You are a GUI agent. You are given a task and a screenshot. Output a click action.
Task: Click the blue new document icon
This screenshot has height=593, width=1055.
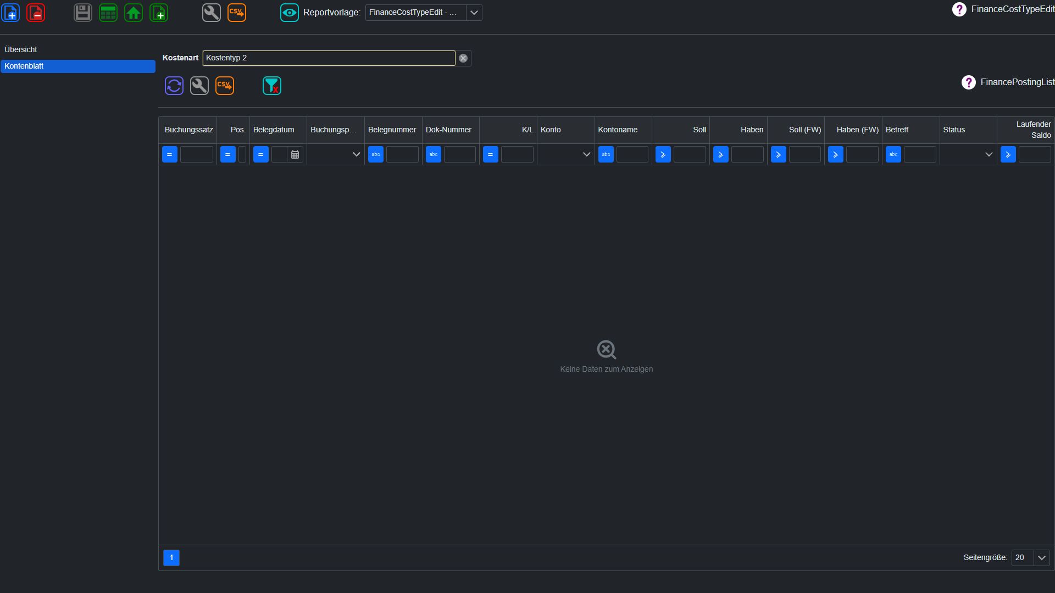pos(11,13)
